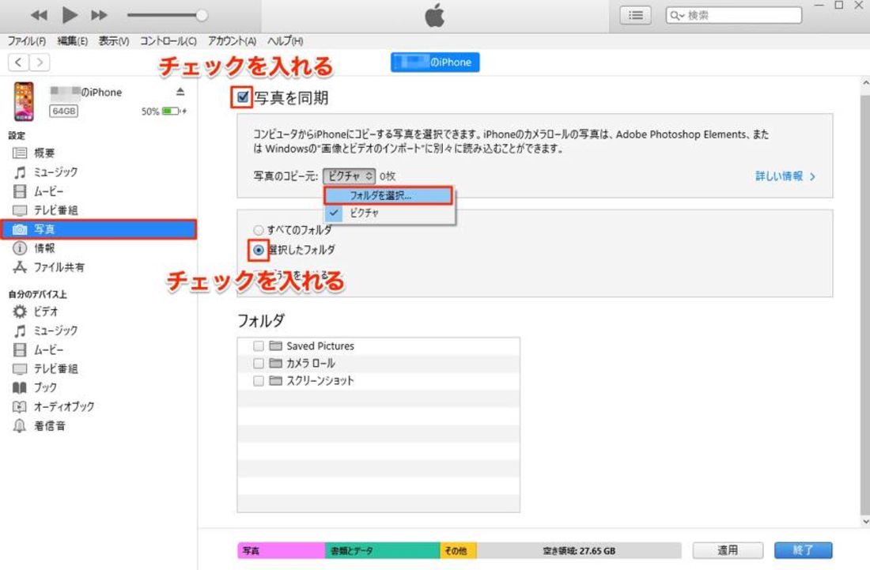Click the 検索 search field
The width and height of the screenshot is (870, 570).
(733, 16)
